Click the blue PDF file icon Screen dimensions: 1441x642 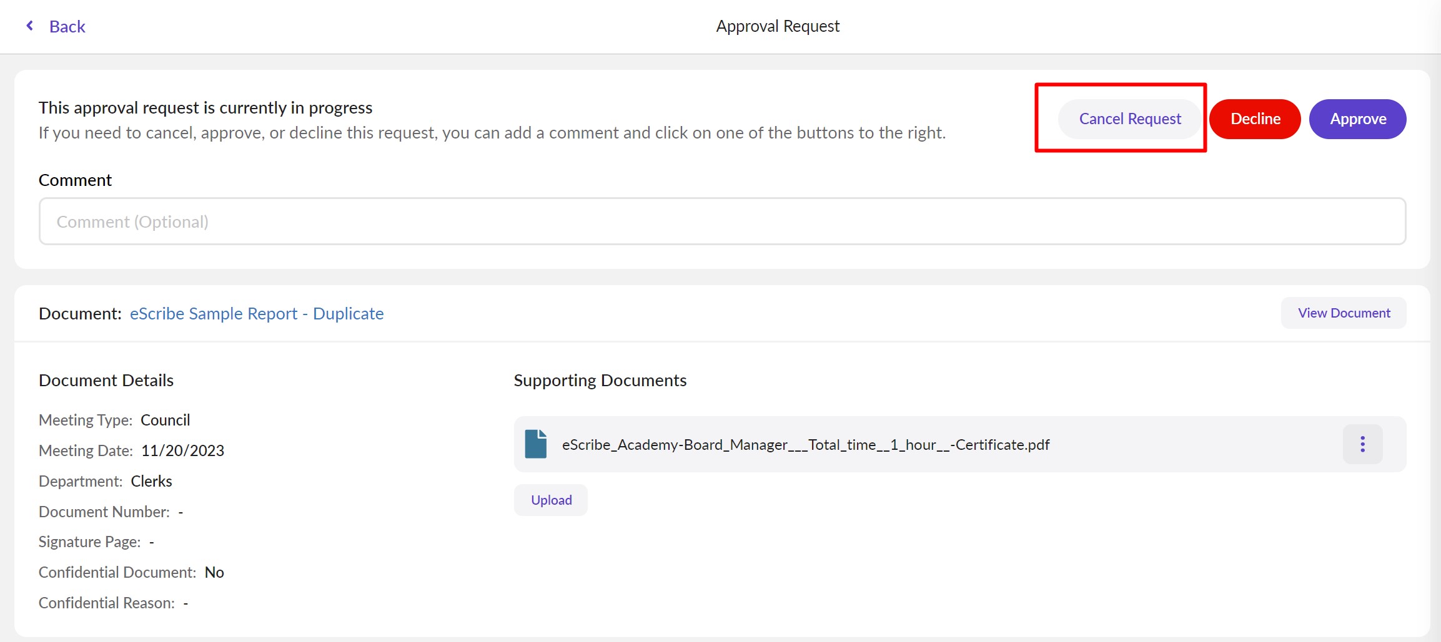click(x=535, y=444)
